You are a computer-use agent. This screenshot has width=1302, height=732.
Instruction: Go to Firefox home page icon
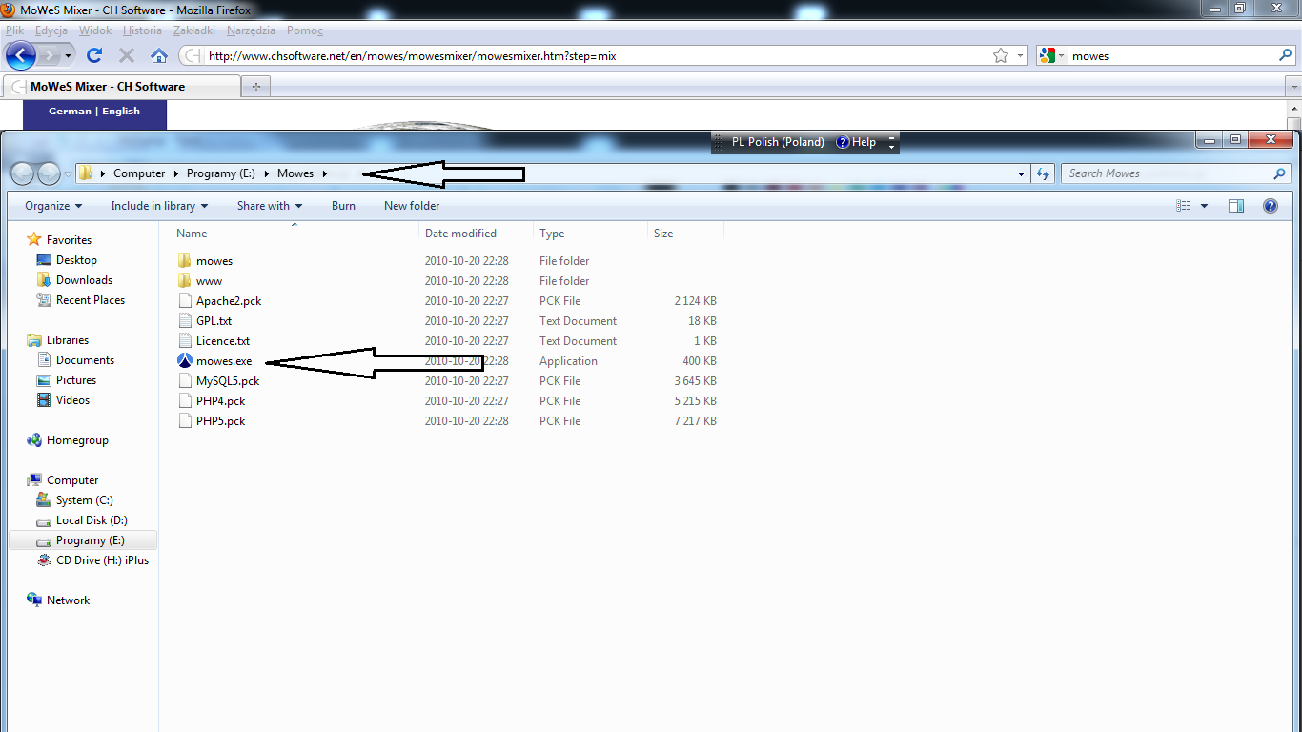click(159, 55)
